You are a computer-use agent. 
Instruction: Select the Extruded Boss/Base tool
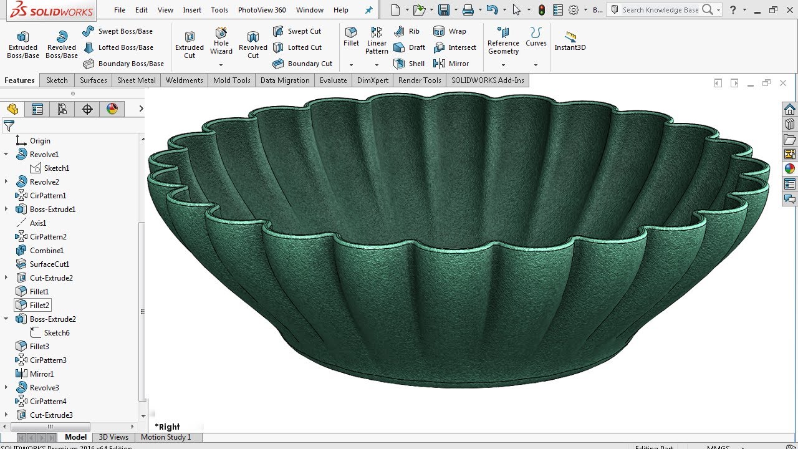click(x=23, y=45)
